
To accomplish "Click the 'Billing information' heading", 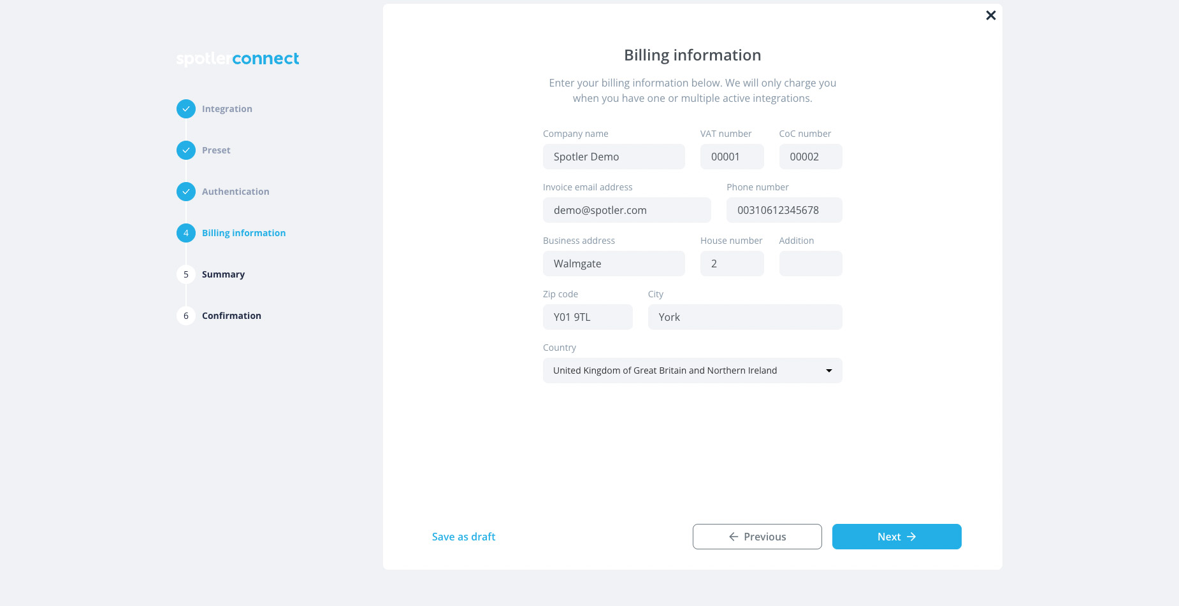I will 693,55.
